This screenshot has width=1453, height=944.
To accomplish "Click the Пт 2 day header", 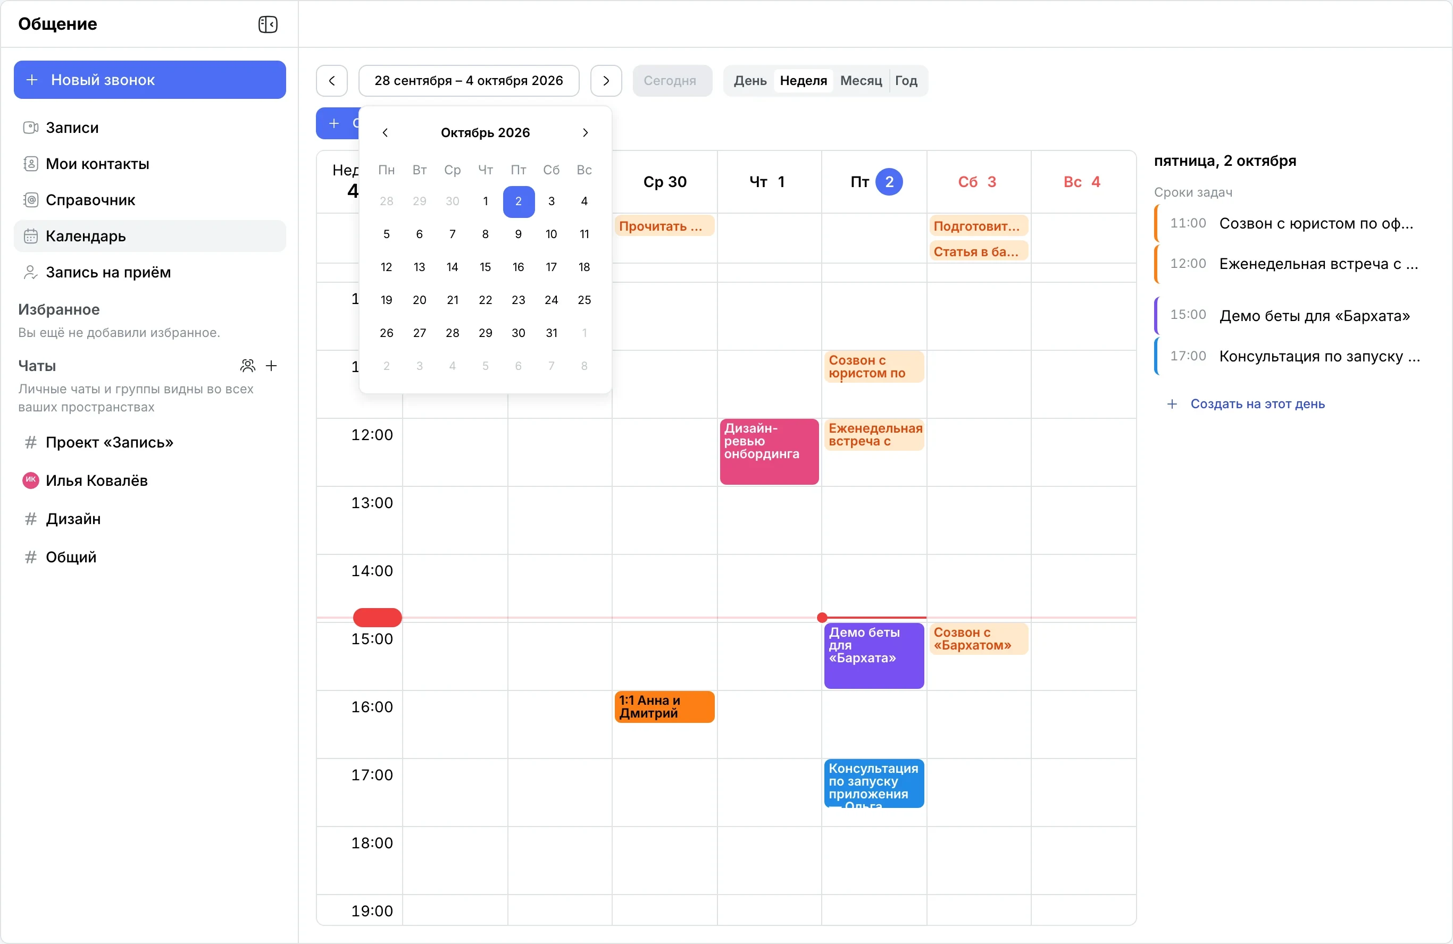I will click(x=874, y=182).
